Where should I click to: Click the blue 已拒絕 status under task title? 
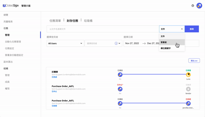pyautogui.click(x=54, y=106)
